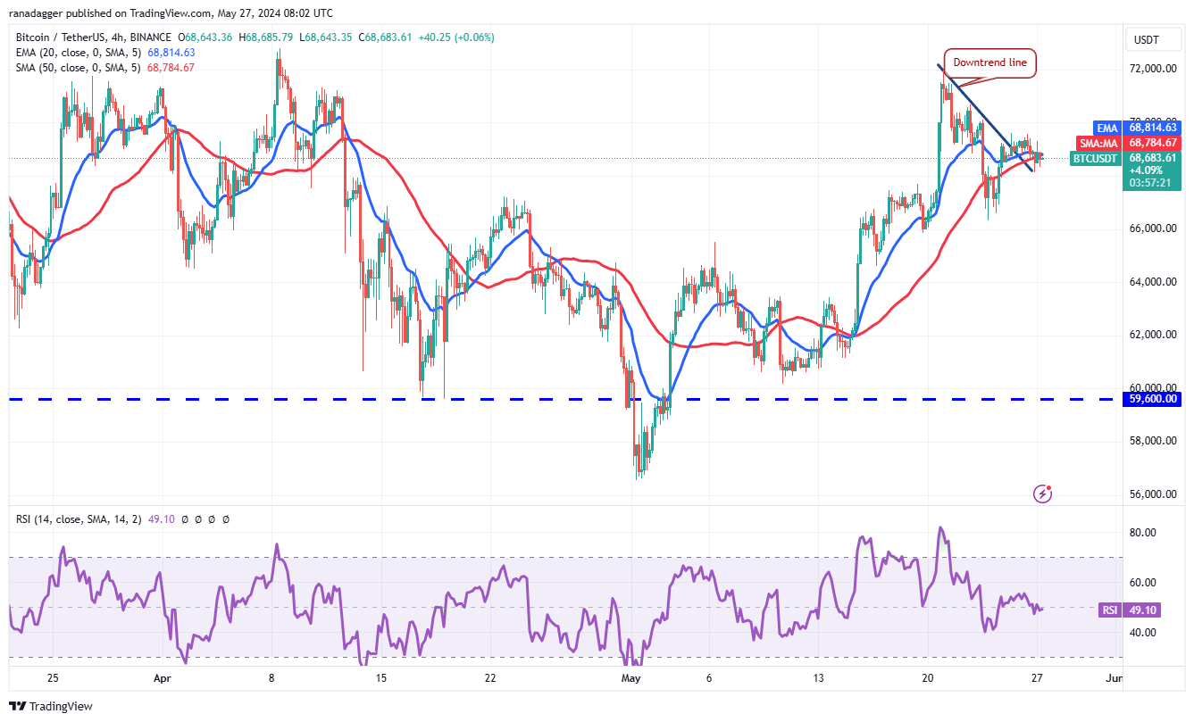This screenshot has height=722, width=1194.
Task: Click the 59,600.00 support level label
Action: coord(1153,399)
